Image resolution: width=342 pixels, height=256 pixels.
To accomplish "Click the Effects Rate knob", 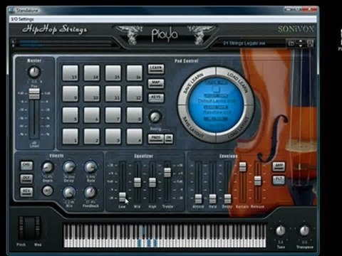I will click(x=90, y=167).
